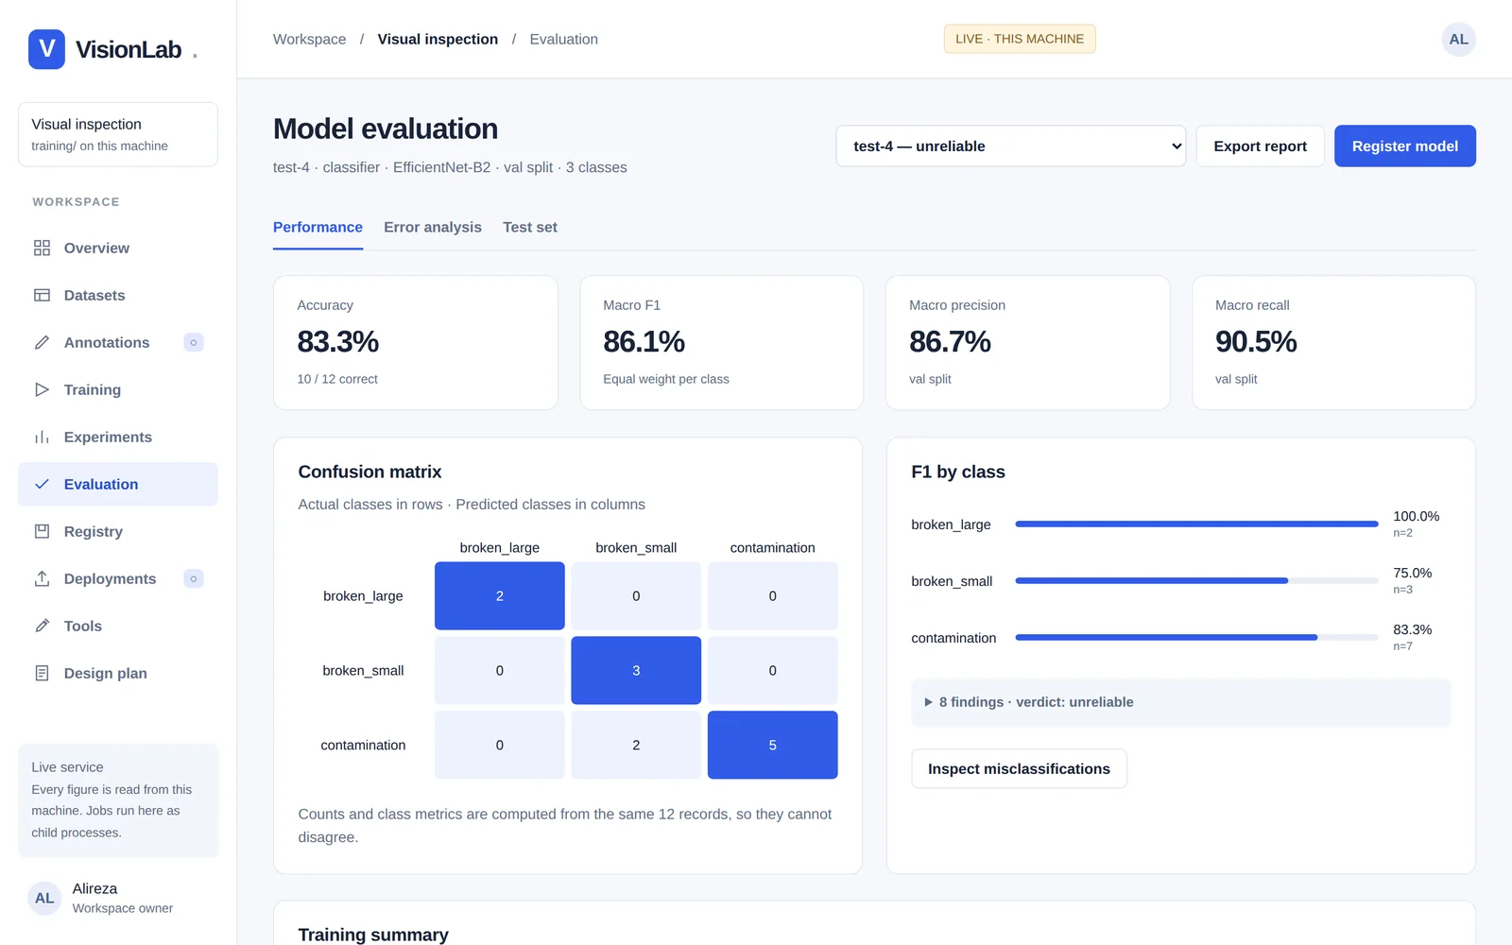Click the Registry icon in sidebar
The height and width of the screenshot is (945, 1512).
tap(42, 531)
